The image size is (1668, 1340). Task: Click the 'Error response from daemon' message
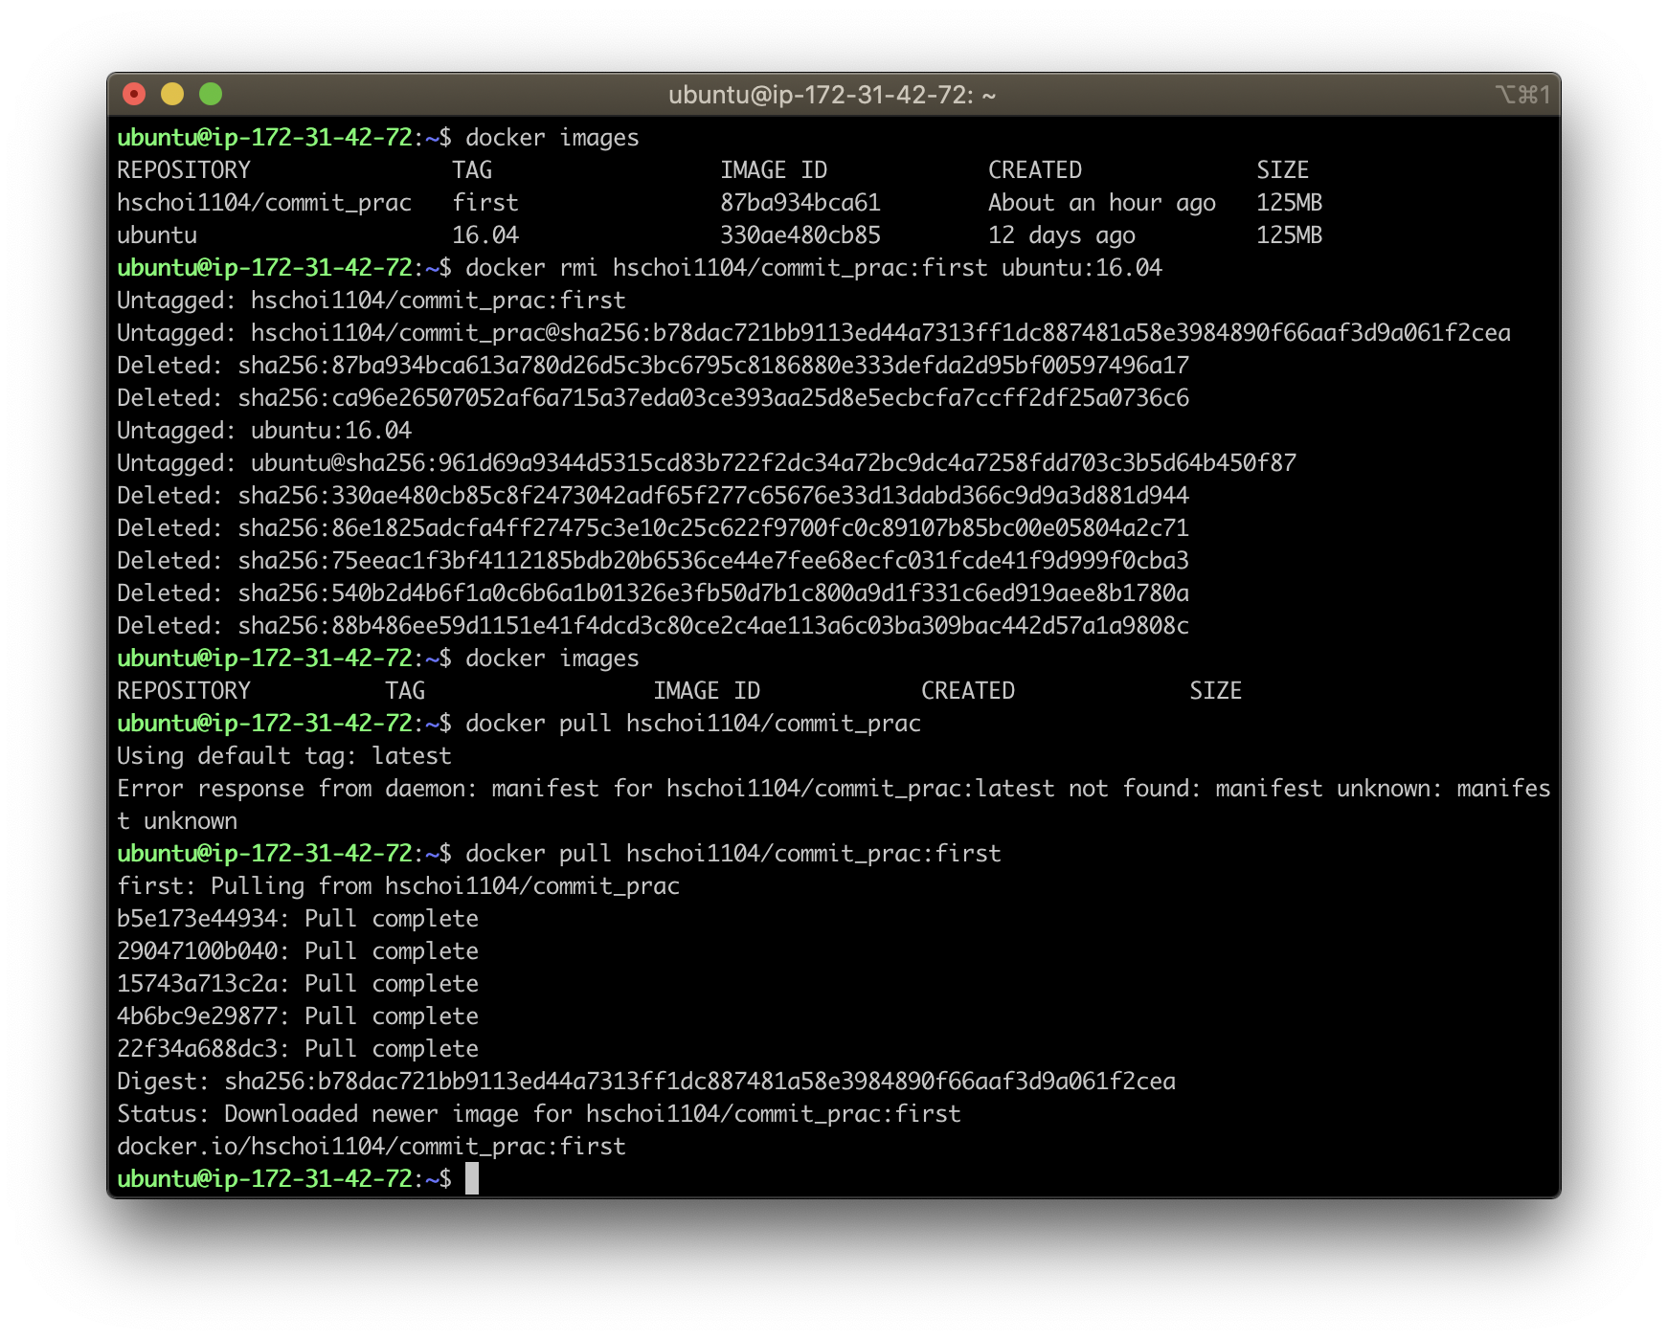pos(834,805)
